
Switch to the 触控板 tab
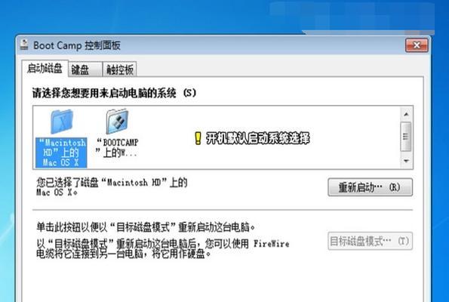pyautogui.click(x=120, y=69)
